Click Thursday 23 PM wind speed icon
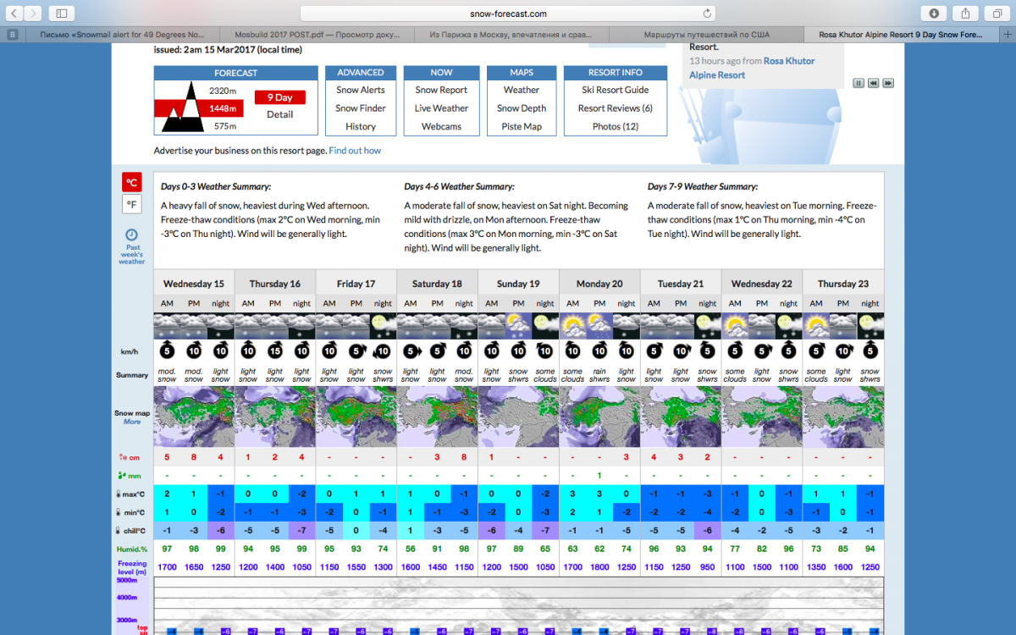Screen dimensions: 1016x635 pos(843,351)
